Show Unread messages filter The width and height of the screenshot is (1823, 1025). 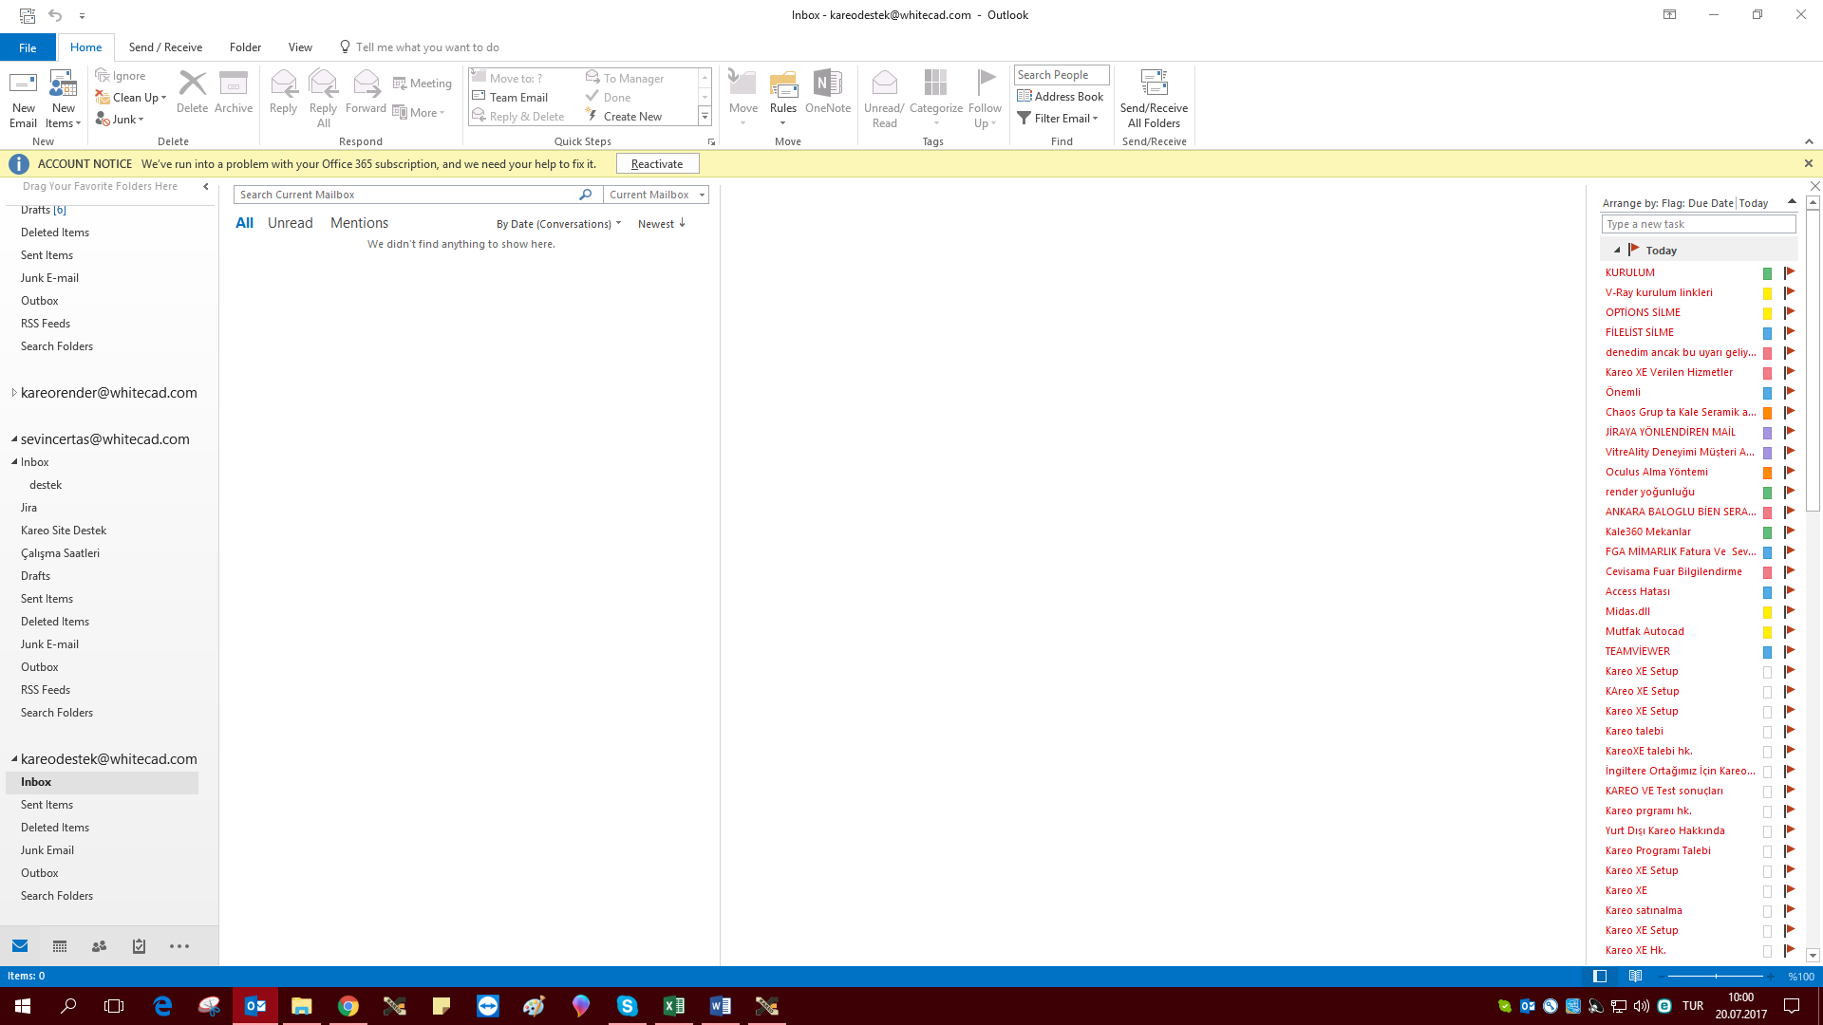point(290,223)
